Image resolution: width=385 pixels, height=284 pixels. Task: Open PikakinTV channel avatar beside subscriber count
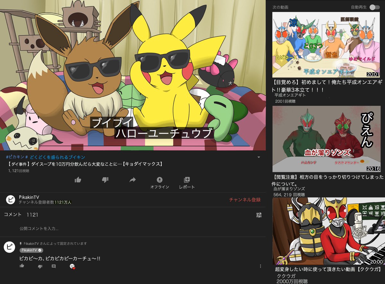[x=11, y=200]
